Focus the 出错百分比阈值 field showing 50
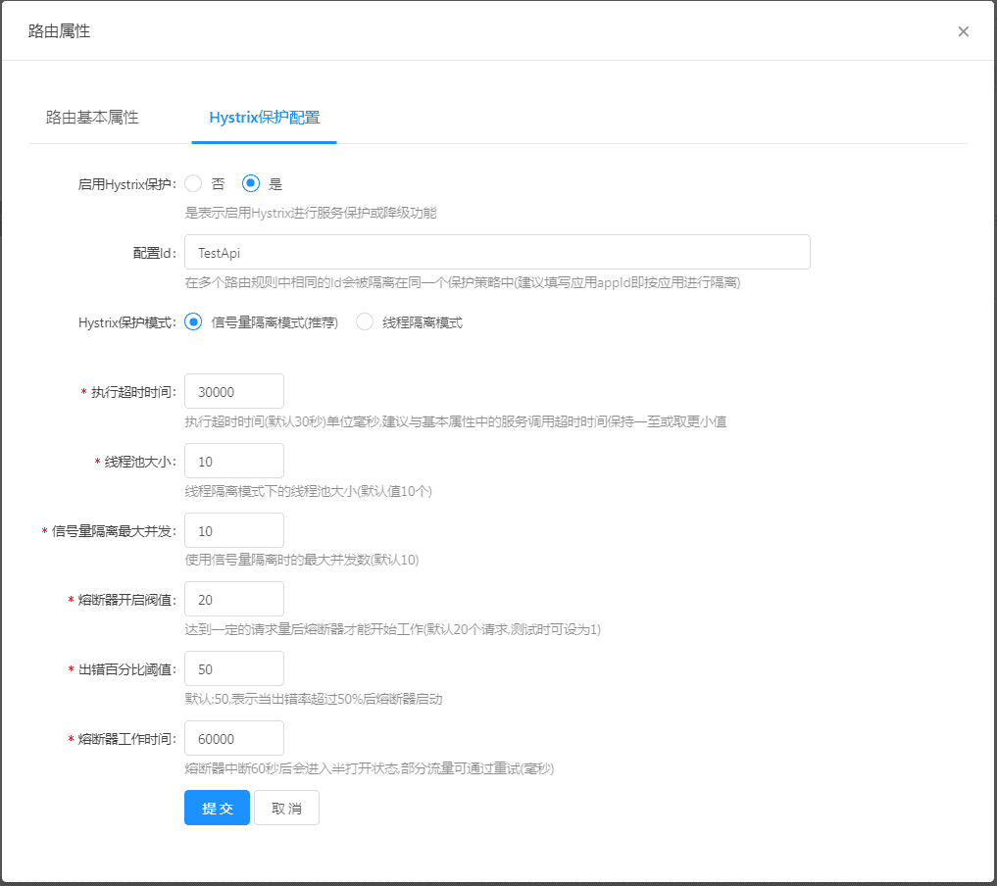 [x=234, y=668]
